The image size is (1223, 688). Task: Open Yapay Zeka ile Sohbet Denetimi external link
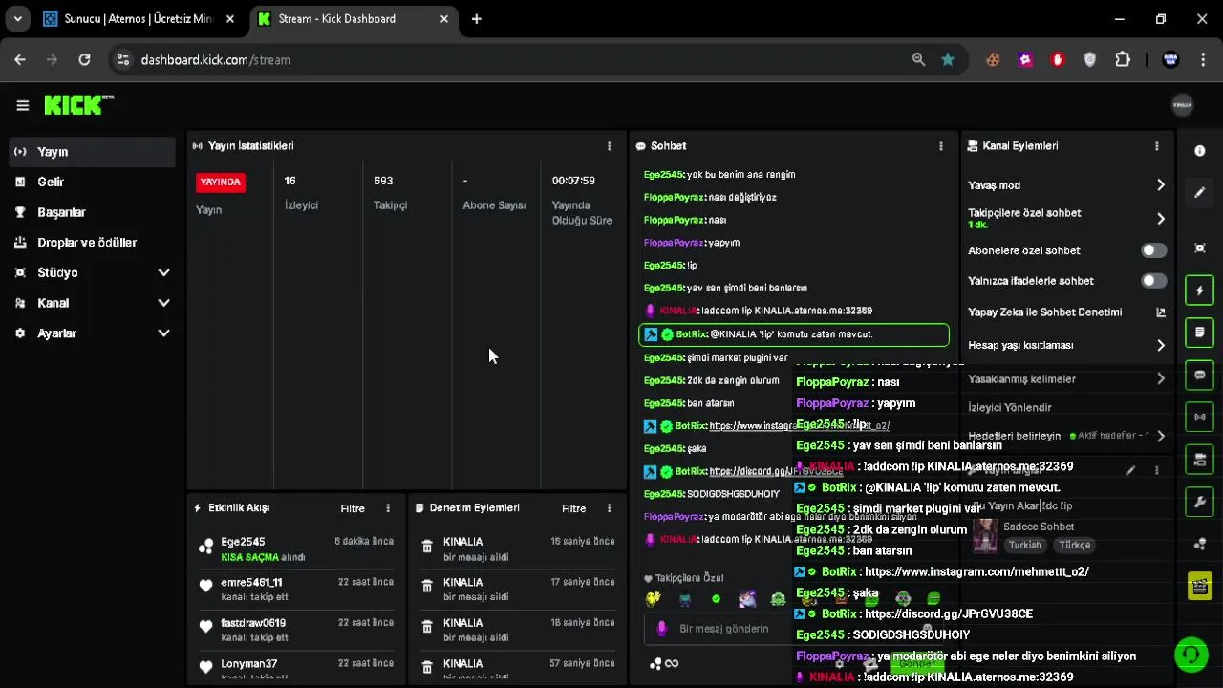[x=1161, y=312]
